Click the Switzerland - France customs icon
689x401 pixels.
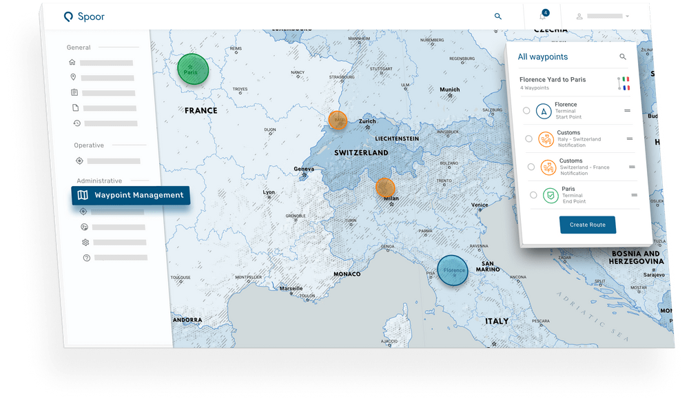coord(548,168)
